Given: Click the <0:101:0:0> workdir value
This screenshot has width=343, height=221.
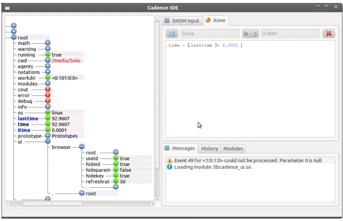Looking at the screenshot, I should click(65, 78).
